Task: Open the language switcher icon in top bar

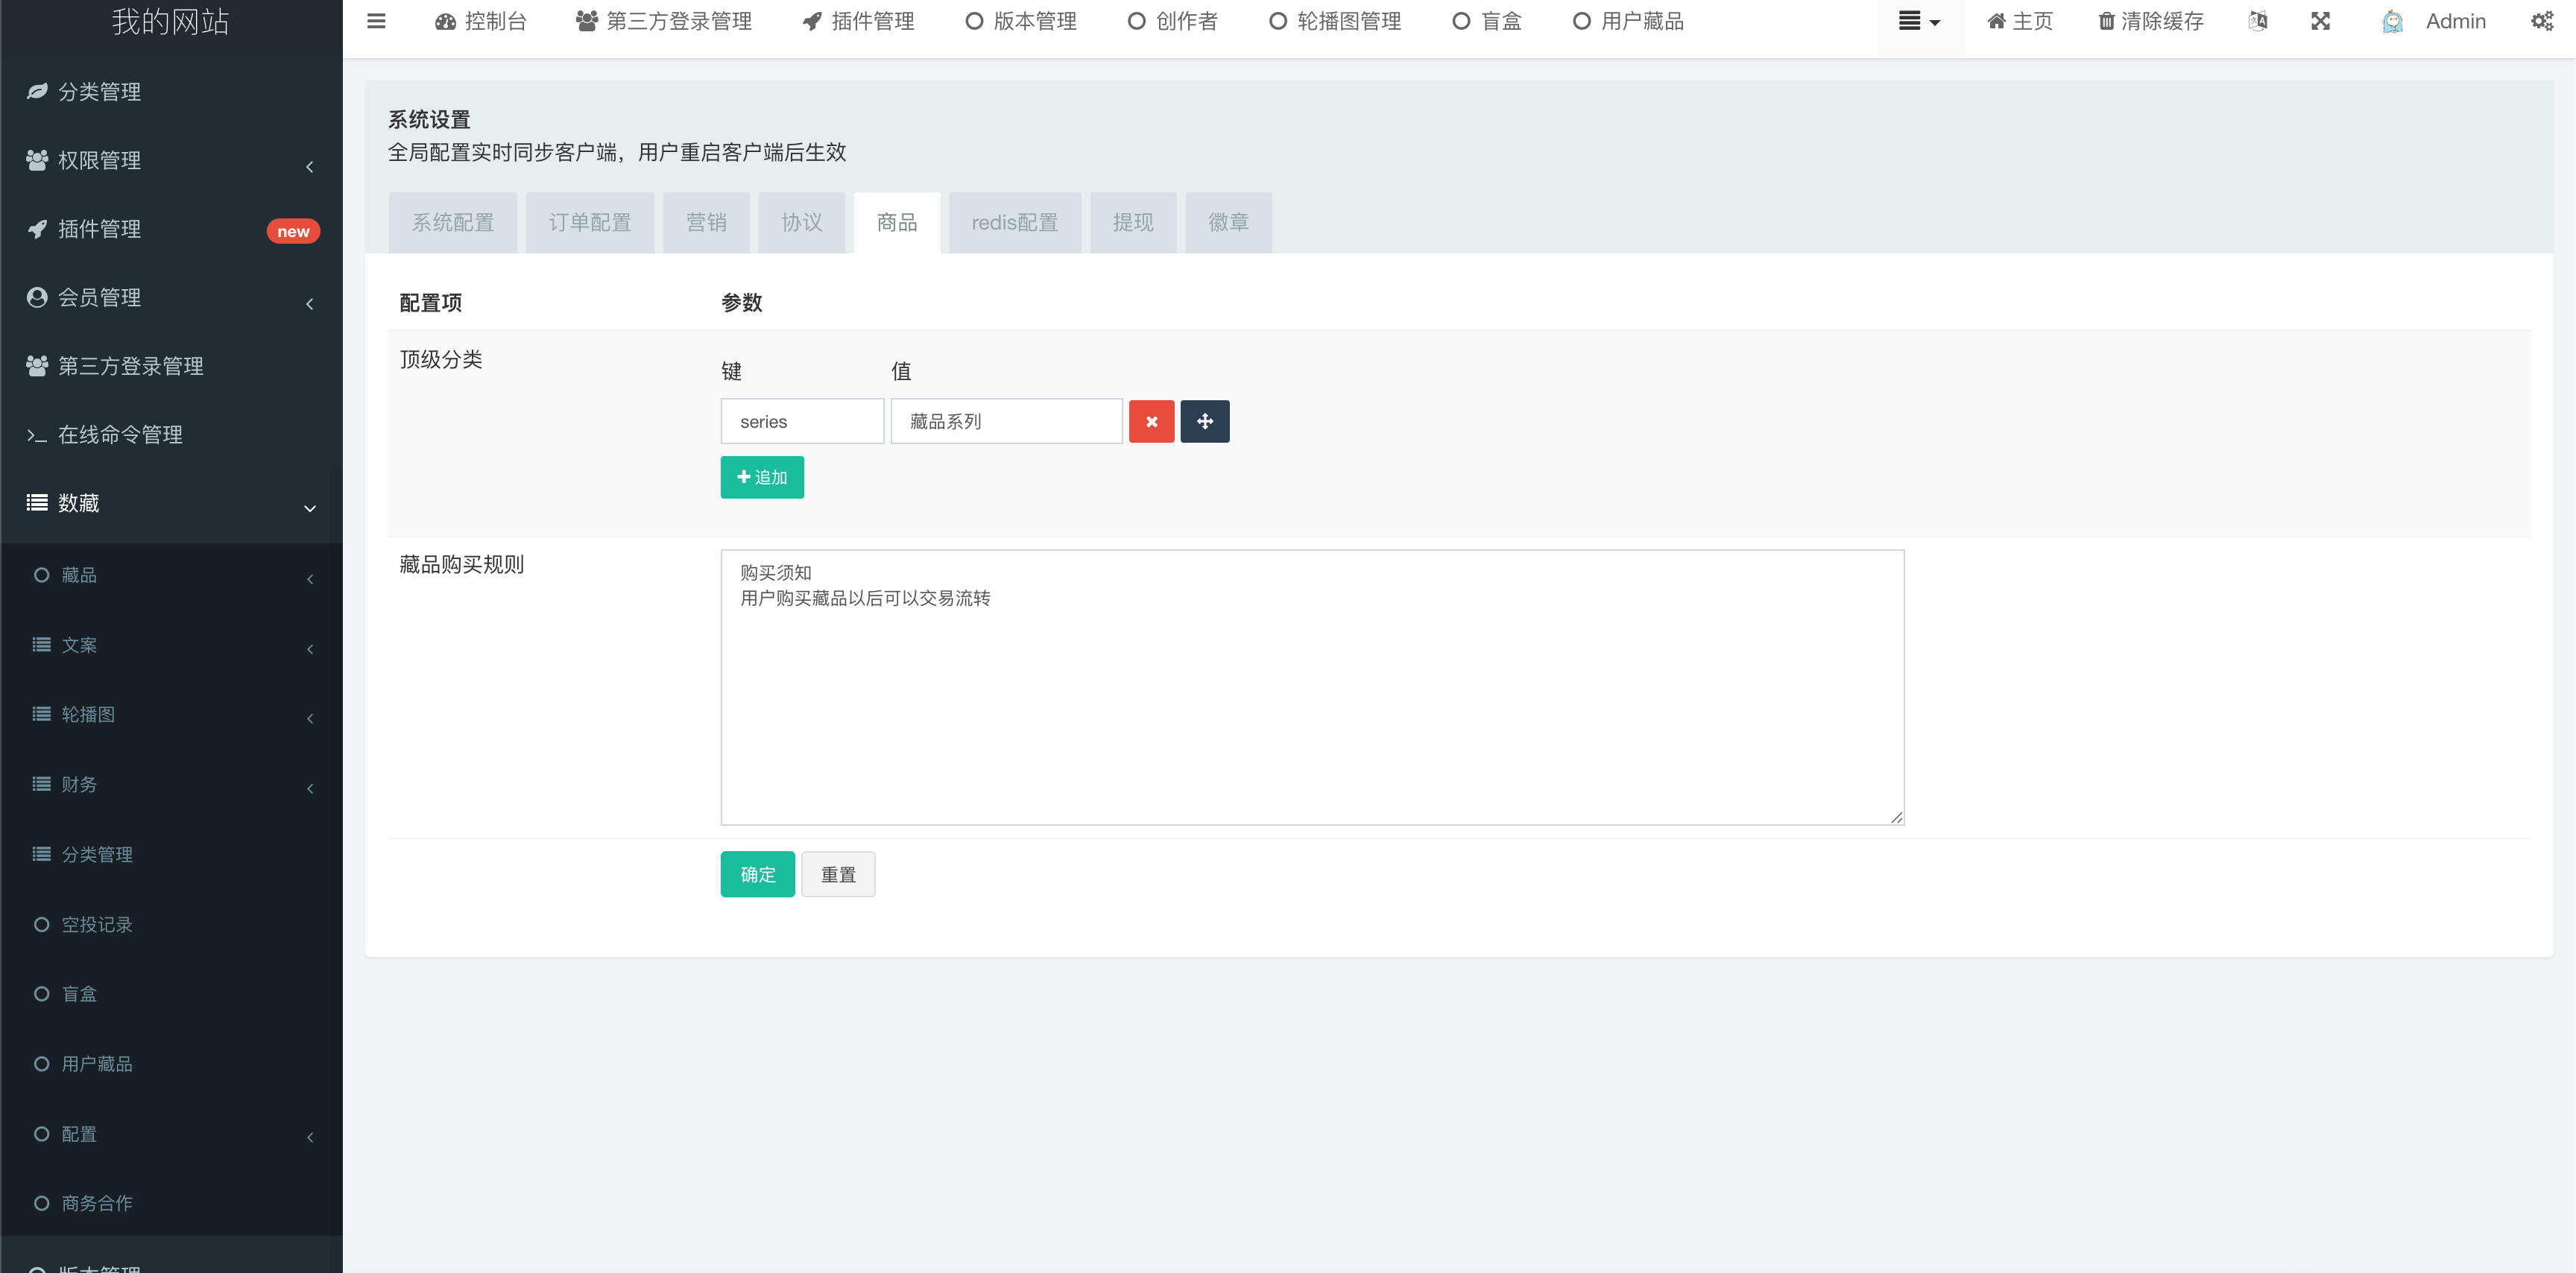Action: pos(2257,20)
